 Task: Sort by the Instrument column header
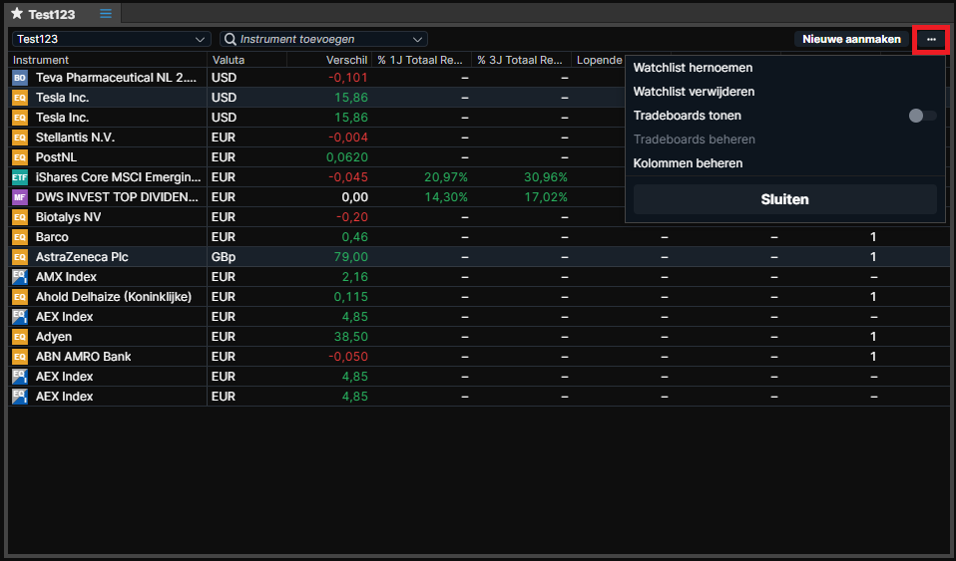click(41, 60)
